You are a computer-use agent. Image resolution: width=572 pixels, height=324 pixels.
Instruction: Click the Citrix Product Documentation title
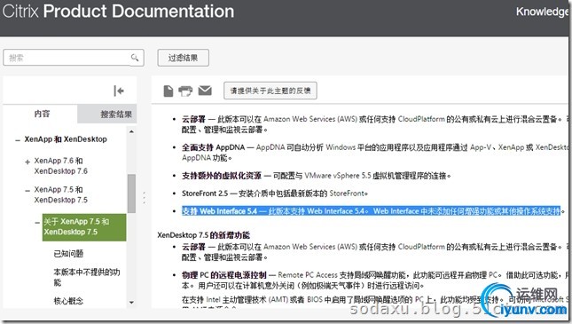point(118,12)
